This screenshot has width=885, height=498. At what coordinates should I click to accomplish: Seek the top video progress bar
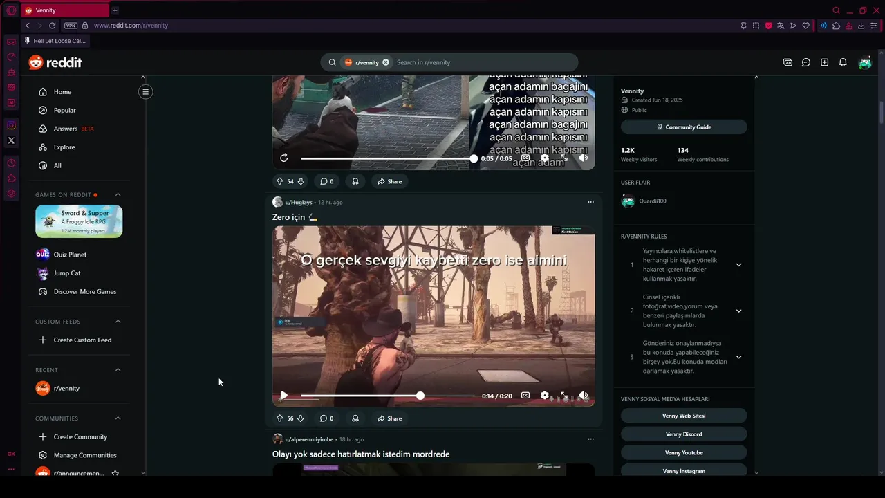point(387,158)
